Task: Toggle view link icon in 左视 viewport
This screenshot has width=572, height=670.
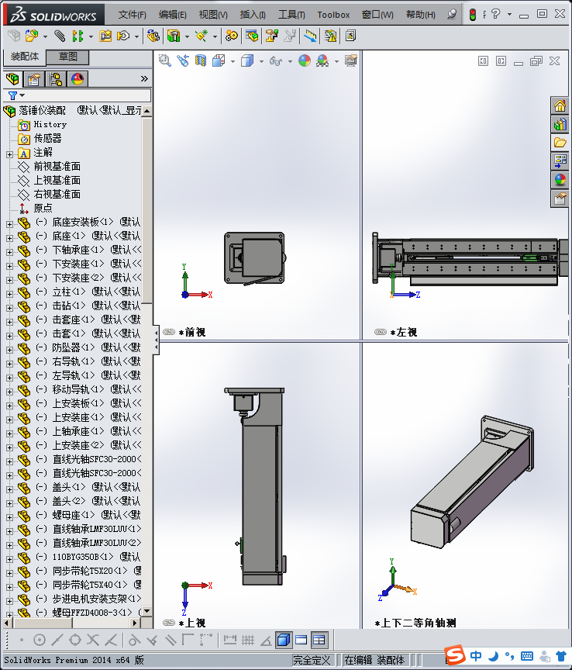Action: (x=381, y=332)
